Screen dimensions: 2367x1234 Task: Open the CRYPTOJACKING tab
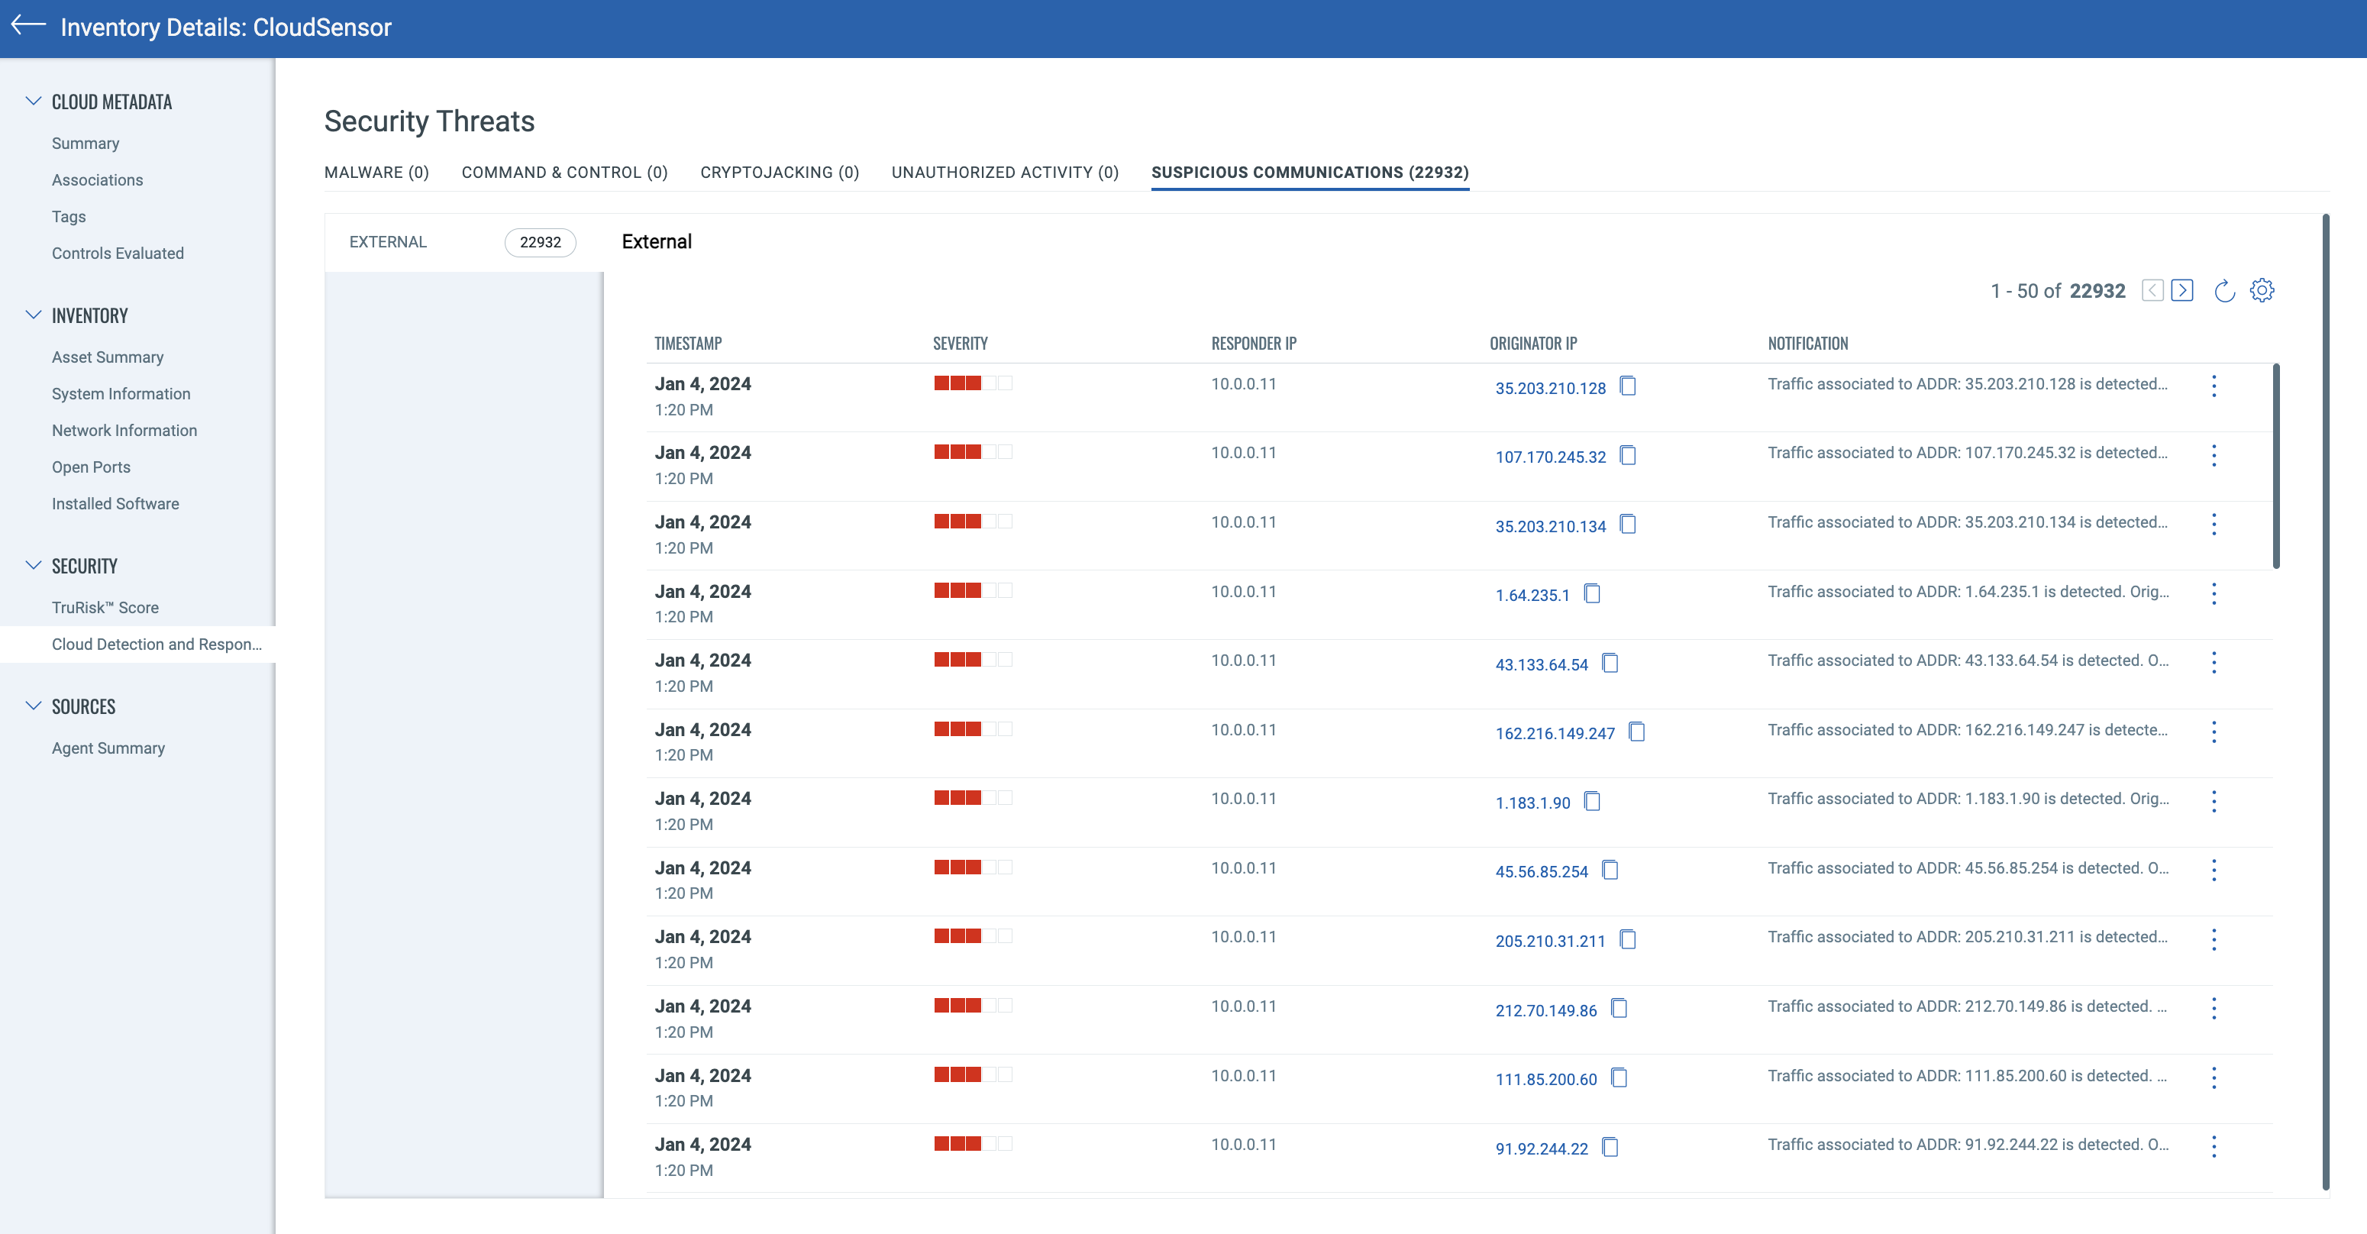(778, 172)
